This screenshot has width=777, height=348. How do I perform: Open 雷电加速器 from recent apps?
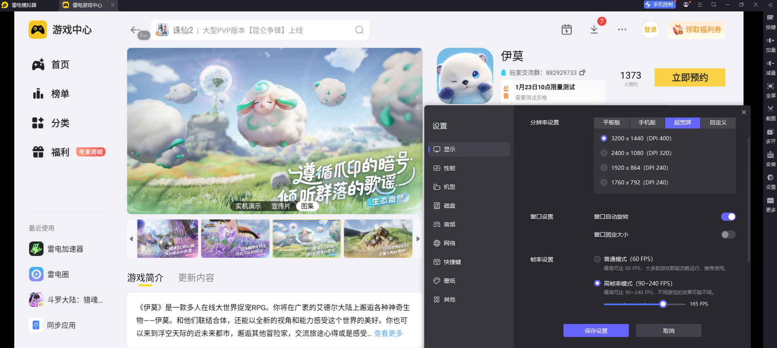[56, 249]
